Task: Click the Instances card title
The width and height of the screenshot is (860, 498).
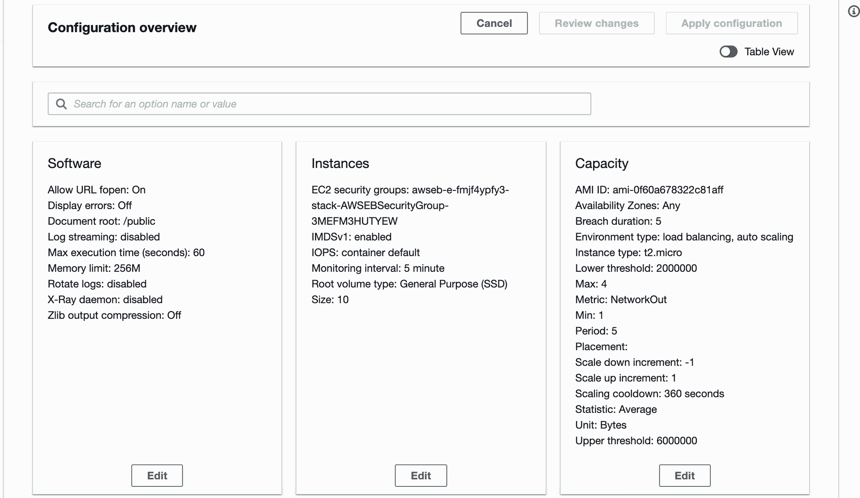Action: [340, 163]
